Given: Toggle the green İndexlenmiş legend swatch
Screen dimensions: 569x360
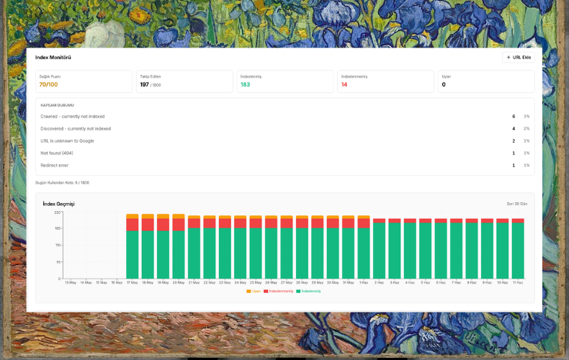Looking at the screenshot, I should coord(298,291).
